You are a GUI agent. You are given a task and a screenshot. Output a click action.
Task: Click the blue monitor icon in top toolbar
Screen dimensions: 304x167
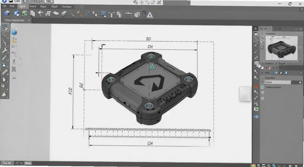pos(103,14)
